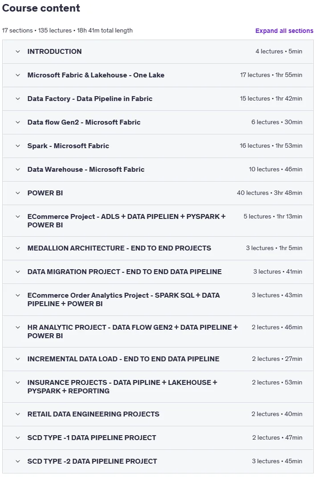316x477 pixels.
Task: Click the 17 lectures 1hr 55min label
Action: (x=271, y=75)
